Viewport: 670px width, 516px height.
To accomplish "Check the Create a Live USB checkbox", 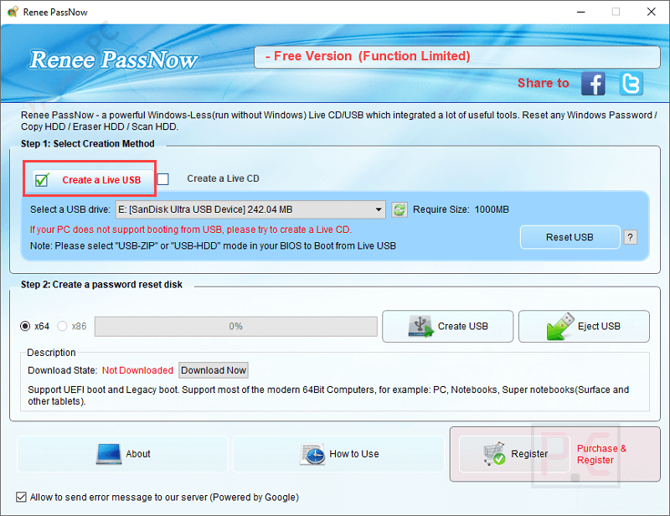I will click(x=42, y=180).
